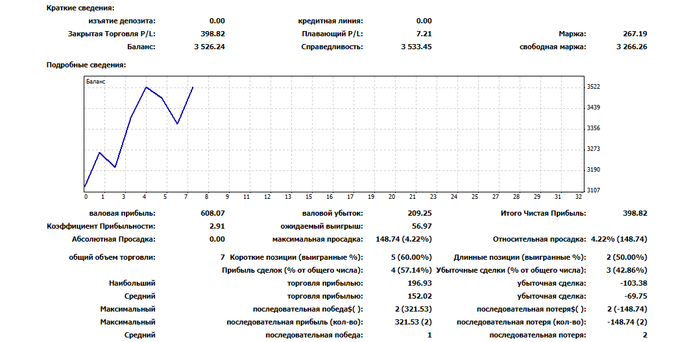
Task: Select the 'Справедливость:' value 3 533.45
Action: coord(416,47)
